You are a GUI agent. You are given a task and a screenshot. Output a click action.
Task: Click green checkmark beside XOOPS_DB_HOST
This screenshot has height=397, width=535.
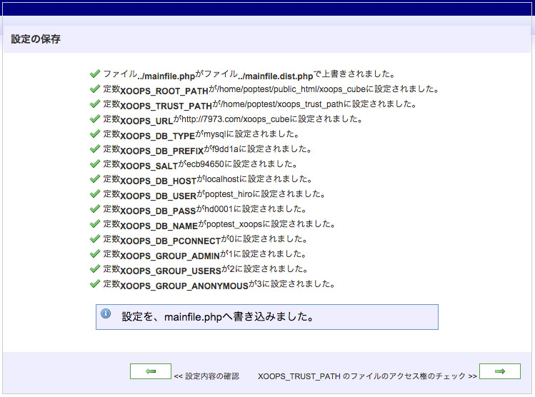(94, 179)
